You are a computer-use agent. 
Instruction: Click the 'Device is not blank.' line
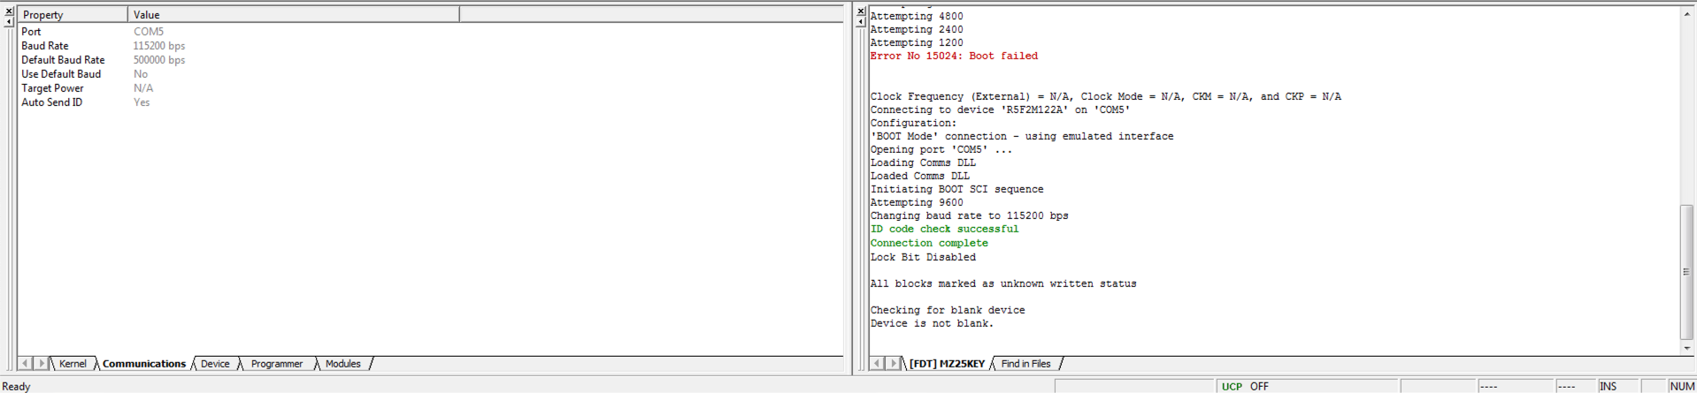pos(932,323)
